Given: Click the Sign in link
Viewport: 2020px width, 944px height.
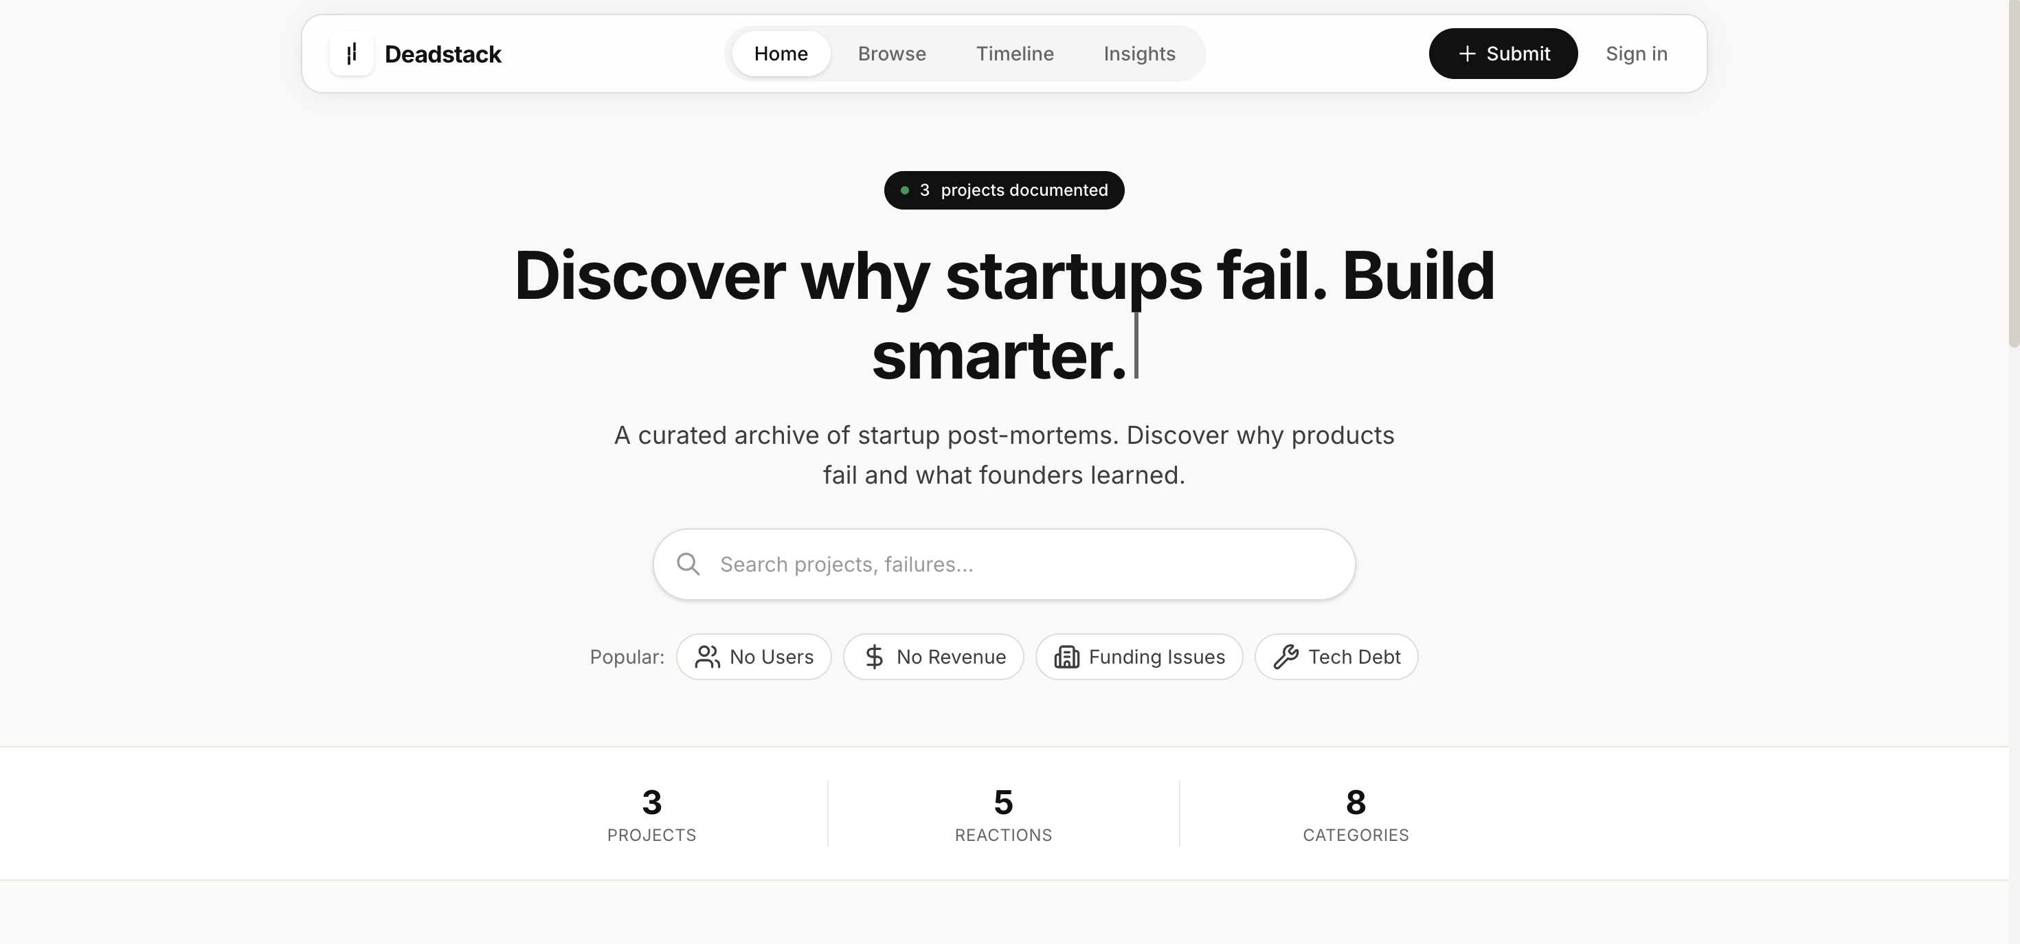Looking at the screenshot, I should [1637, 54].
